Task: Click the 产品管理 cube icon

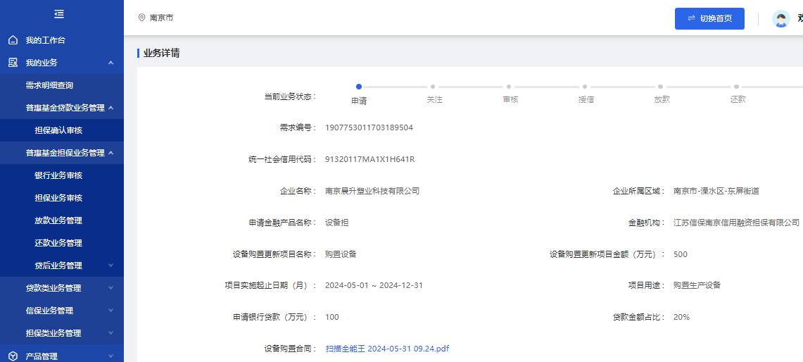Action: coord(13,356)
